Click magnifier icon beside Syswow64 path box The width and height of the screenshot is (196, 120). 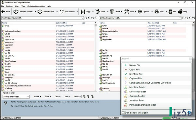pyautogui.click(x=193, y=18)
